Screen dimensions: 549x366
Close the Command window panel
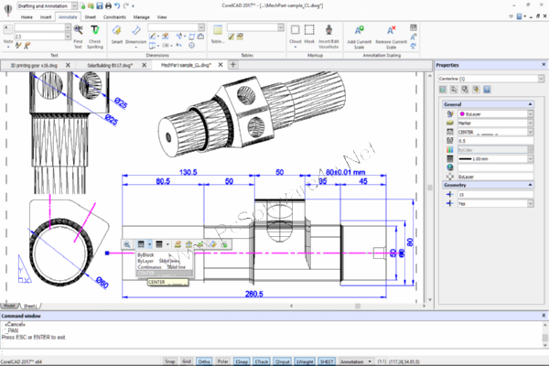pos(544,316)
